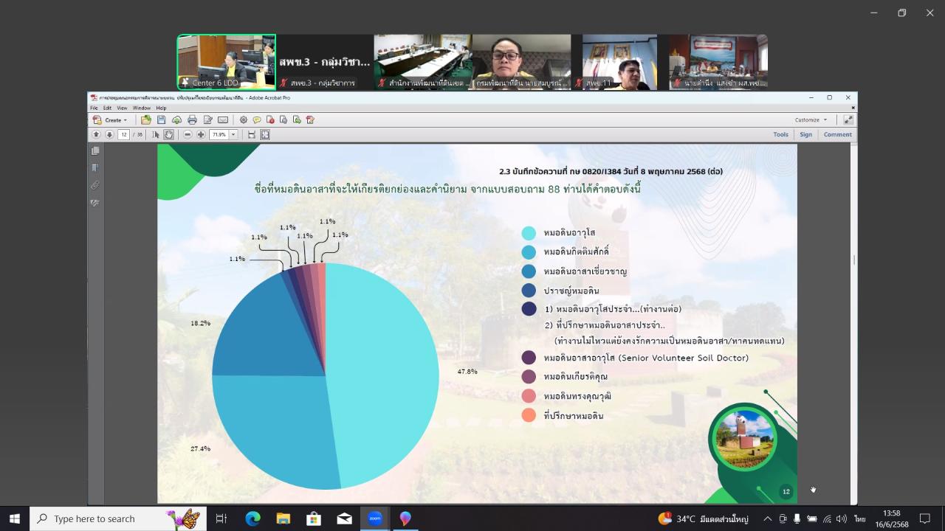Switch to the Select text tool
This screenshot has height=531, width=945.
tap(155, 135)
